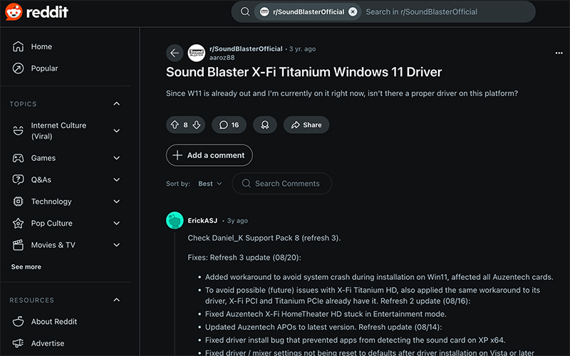This screenshot has width=570, height=356.
Task: Downvote the X-Fi Titanium post
Action: (x=197, y=125)
